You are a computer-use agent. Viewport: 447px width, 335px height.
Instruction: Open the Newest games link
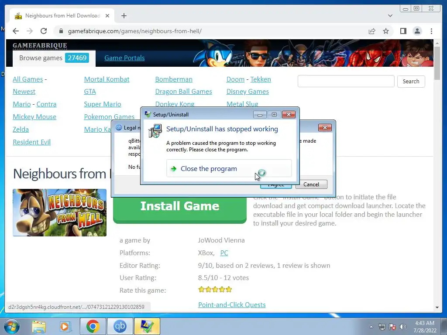(x=24, y=92)
